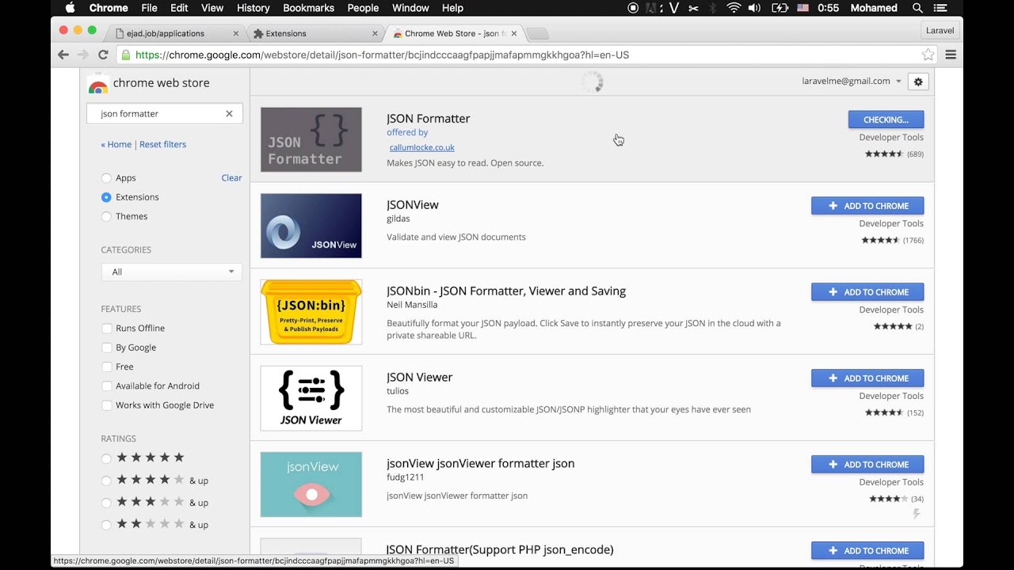
Task: Open the File menu
Action: [149, 8]
